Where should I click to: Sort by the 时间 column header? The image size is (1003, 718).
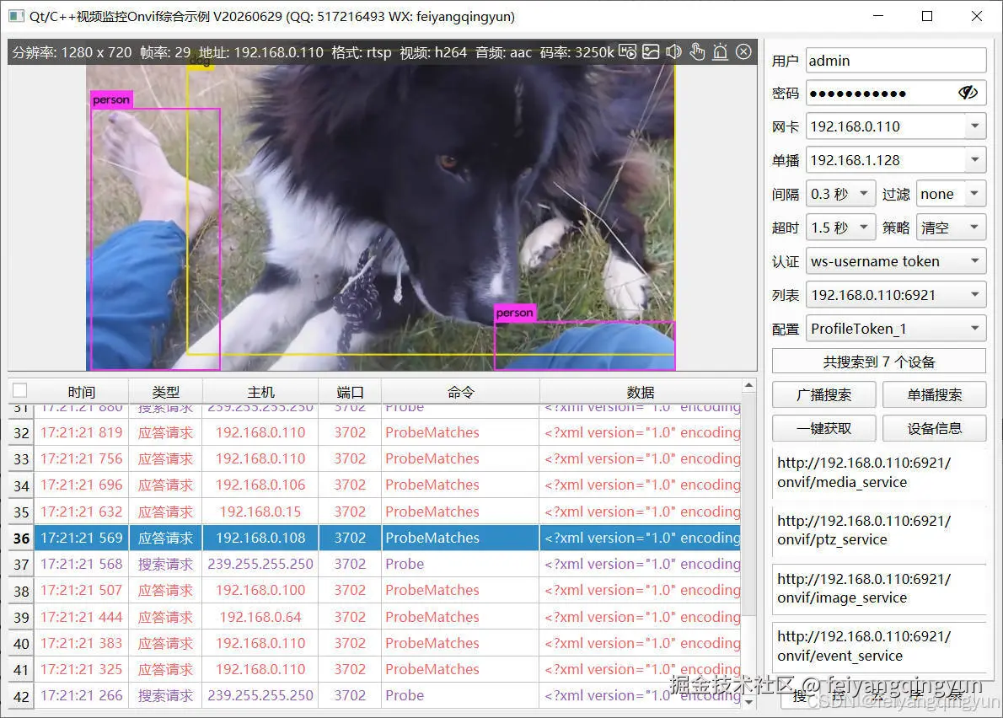81,391
